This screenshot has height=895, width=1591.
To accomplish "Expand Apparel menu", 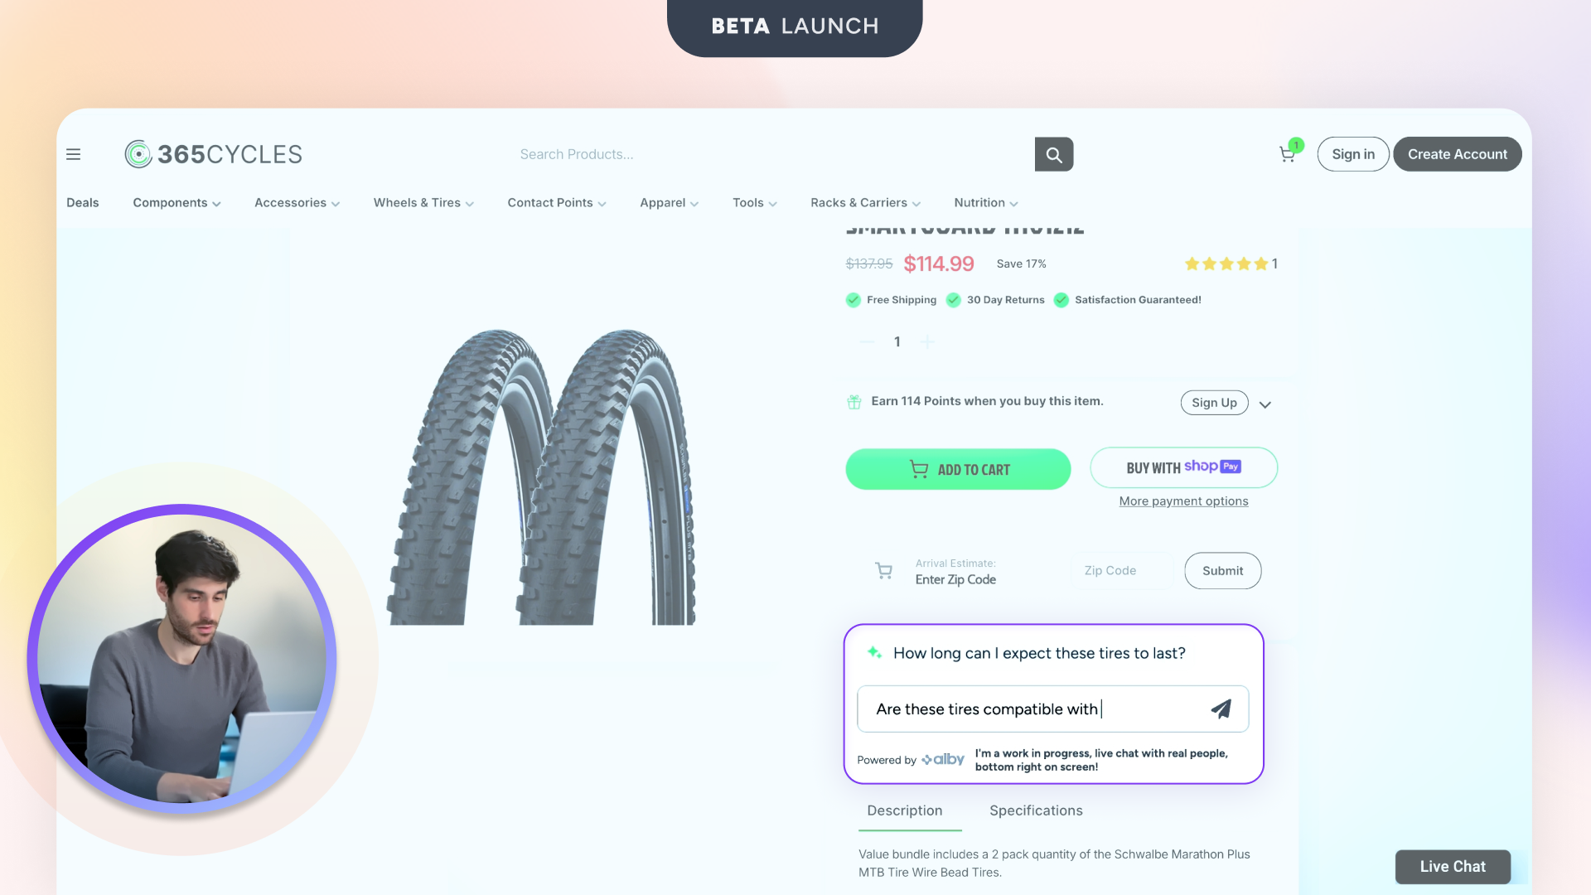I will 669,203.
